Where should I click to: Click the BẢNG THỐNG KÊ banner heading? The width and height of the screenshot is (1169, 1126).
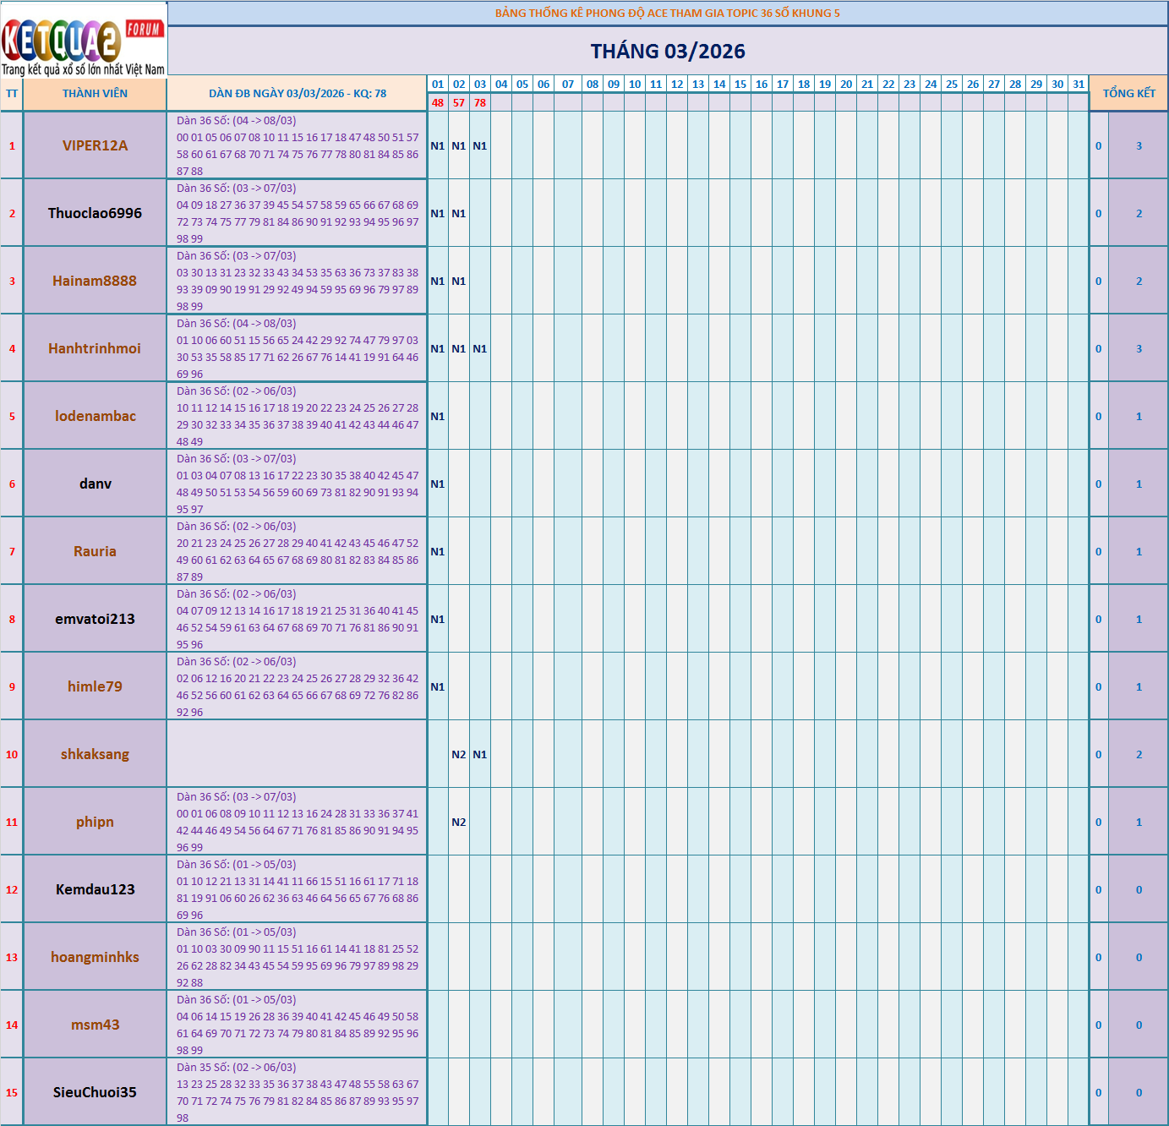tap(668, 11)
